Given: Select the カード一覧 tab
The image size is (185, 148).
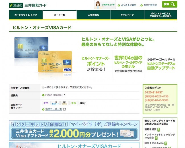Looking at the screenshot, I should coord(59,15).
